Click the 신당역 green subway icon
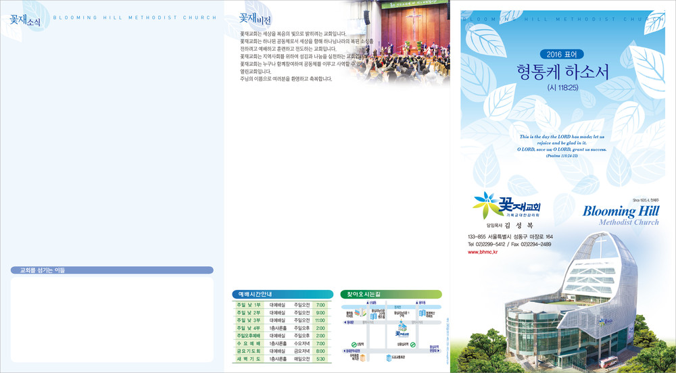 354,344
